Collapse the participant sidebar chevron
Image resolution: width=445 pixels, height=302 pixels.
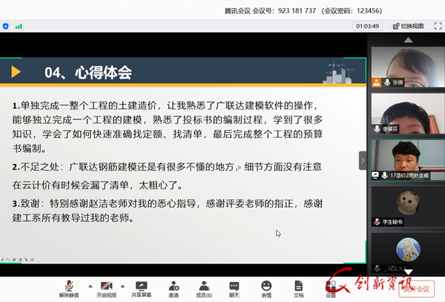click(363, 161)
